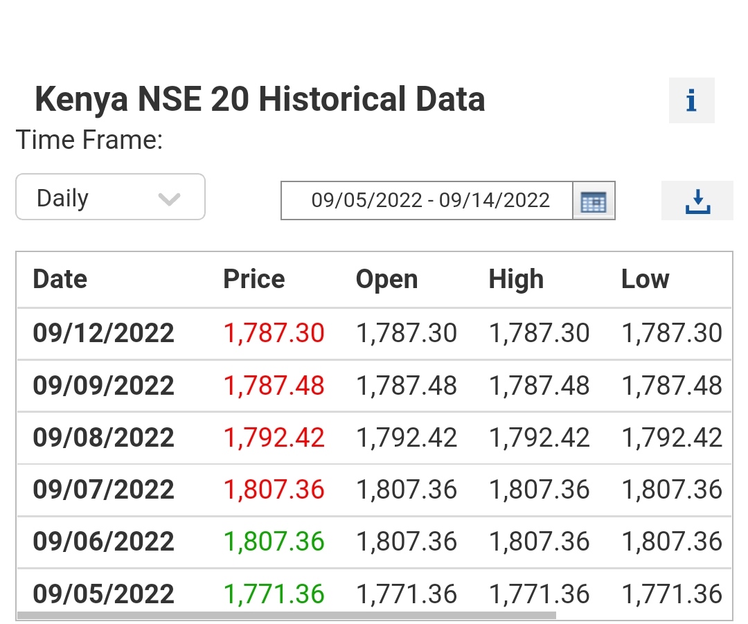This screenshot has width=748, height=624.
Task: Click the green price 1,807.36 on 09/06/2022
Action: [274, 542]
